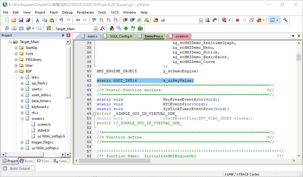Collapse the #ifdef fold at line 49

point(94,114)
